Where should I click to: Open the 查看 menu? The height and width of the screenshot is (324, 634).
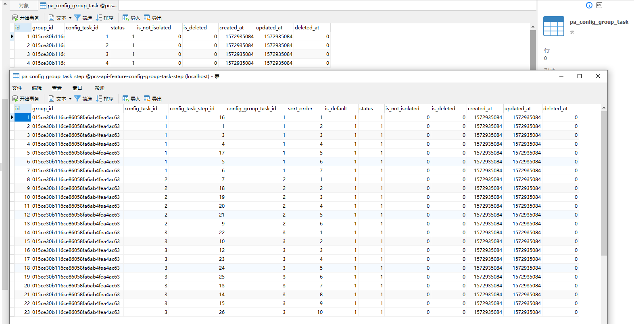(x=57, y=88)
